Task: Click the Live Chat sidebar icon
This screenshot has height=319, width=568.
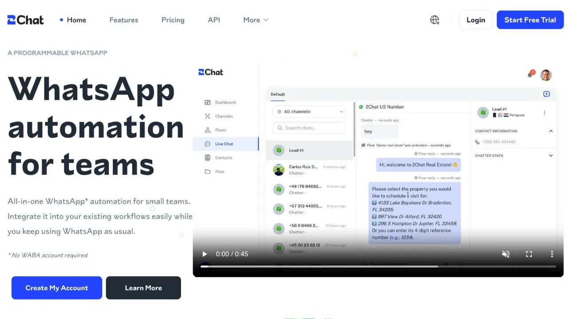Action: tap(207, 144)
